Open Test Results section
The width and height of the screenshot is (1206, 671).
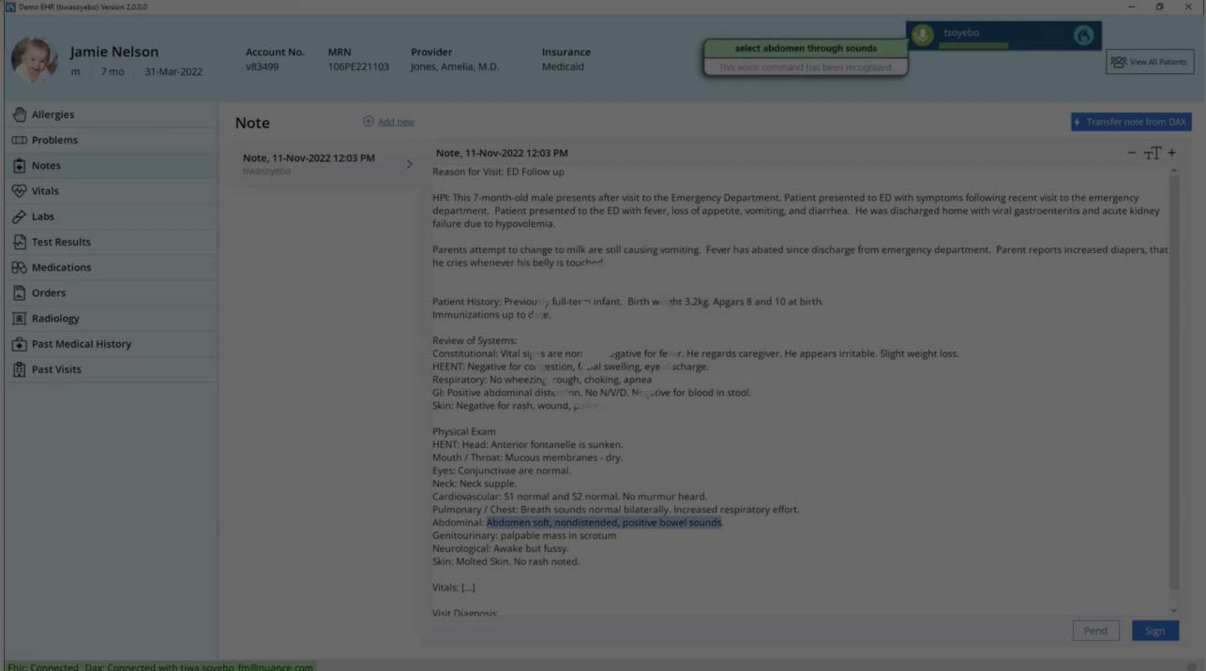(110, 242)
